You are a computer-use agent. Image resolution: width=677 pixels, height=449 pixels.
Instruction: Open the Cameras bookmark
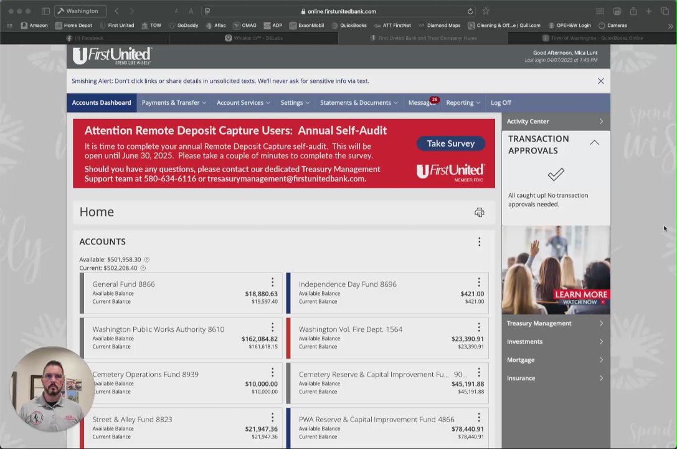click(x=613, y=26)
